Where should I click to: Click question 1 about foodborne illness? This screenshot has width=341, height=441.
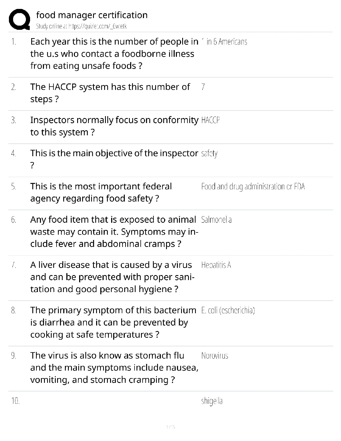point(114,53)
